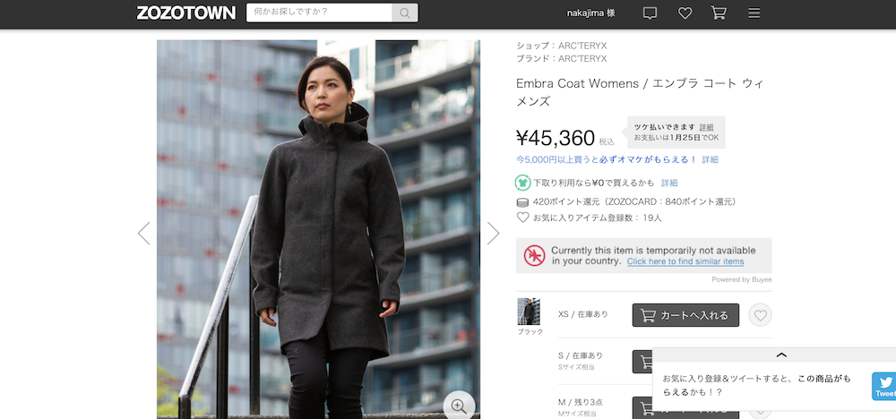The image size is (896, 419).
Task: Add XS size to cart
Action: 685,315
